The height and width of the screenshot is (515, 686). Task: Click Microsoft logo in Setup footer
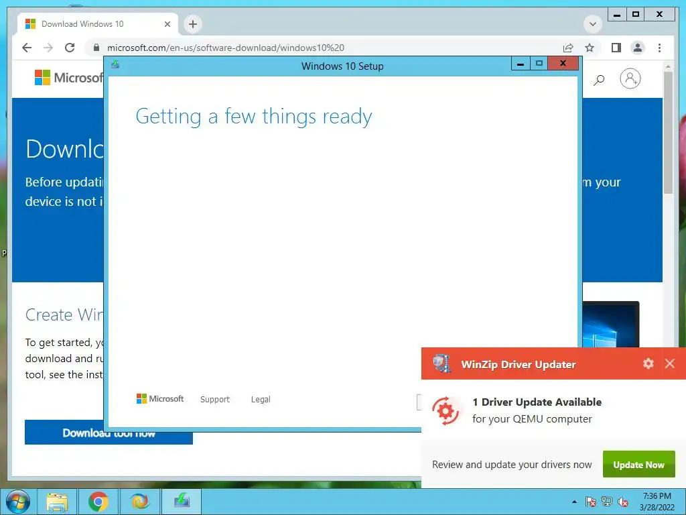coord(160,399)
